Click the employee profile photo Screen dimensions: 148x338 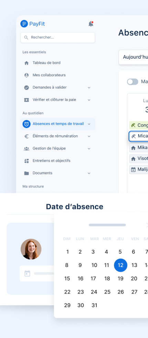click(31, 249)
